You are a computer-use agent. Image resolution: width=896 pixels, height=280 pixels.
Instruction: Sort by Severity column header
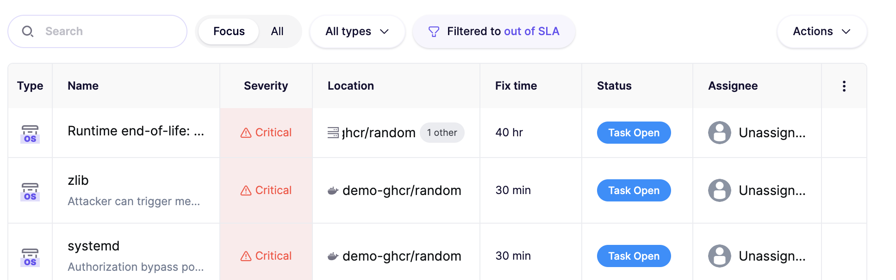(x=266, y=86)
